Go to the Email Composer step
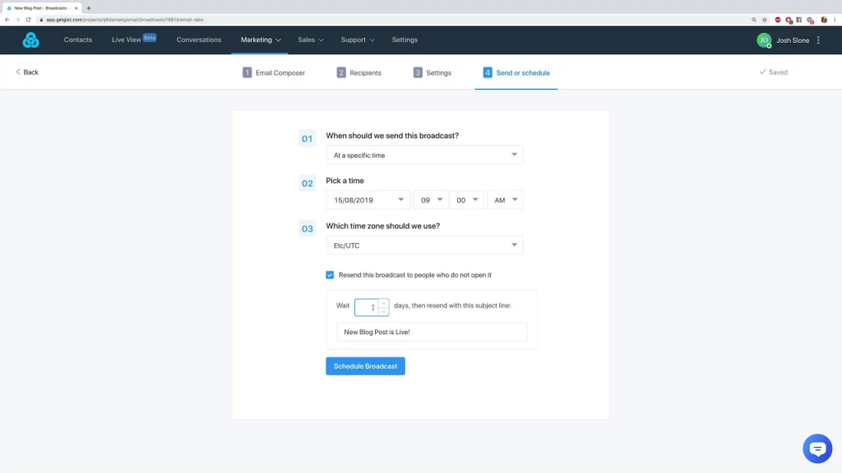 tap(274, 72)
